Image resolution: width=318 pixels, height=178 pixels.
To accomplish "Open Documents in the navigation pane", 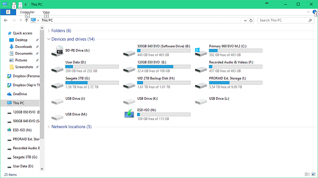I will click(24, 53).
